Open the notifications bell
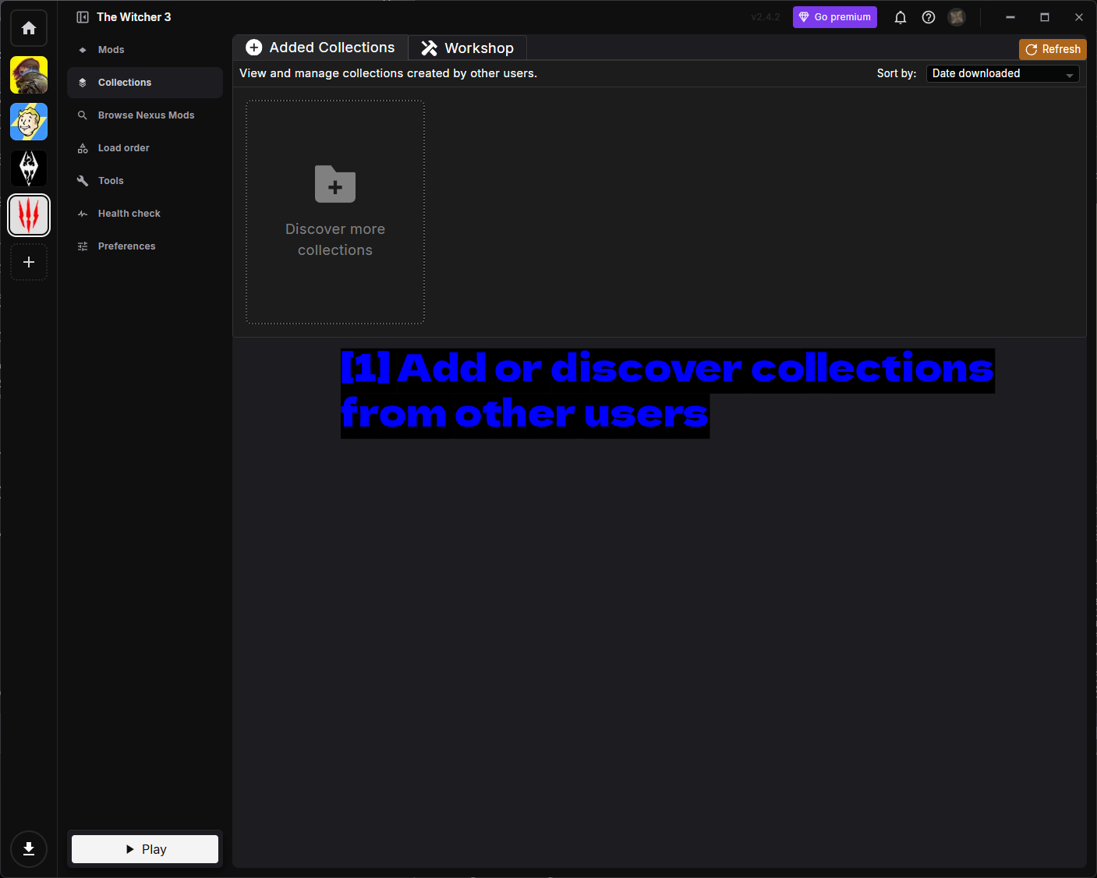This screenshot has height=878, width=1097. coord(901,17)
